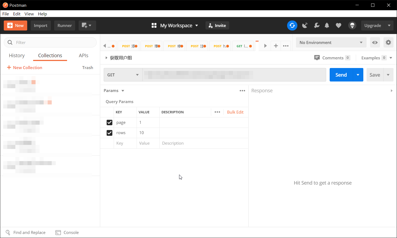Create a New Collection
This screenshot has height=238, width=397.
pos(25,67)
